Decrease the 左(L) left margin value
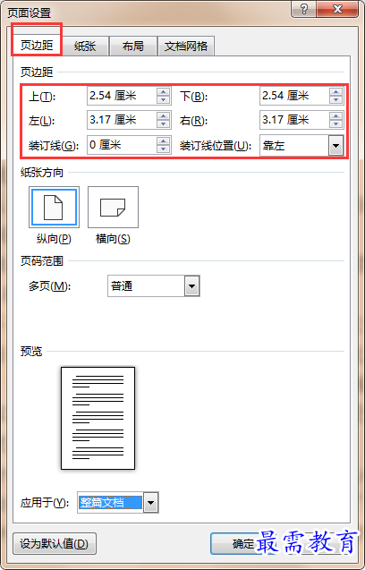 [164, 124]
